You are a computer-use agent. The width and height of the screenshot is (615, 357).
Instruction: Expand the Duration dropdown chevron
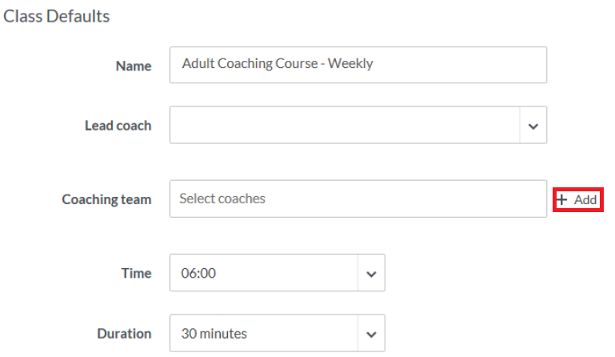click(371, 334)
